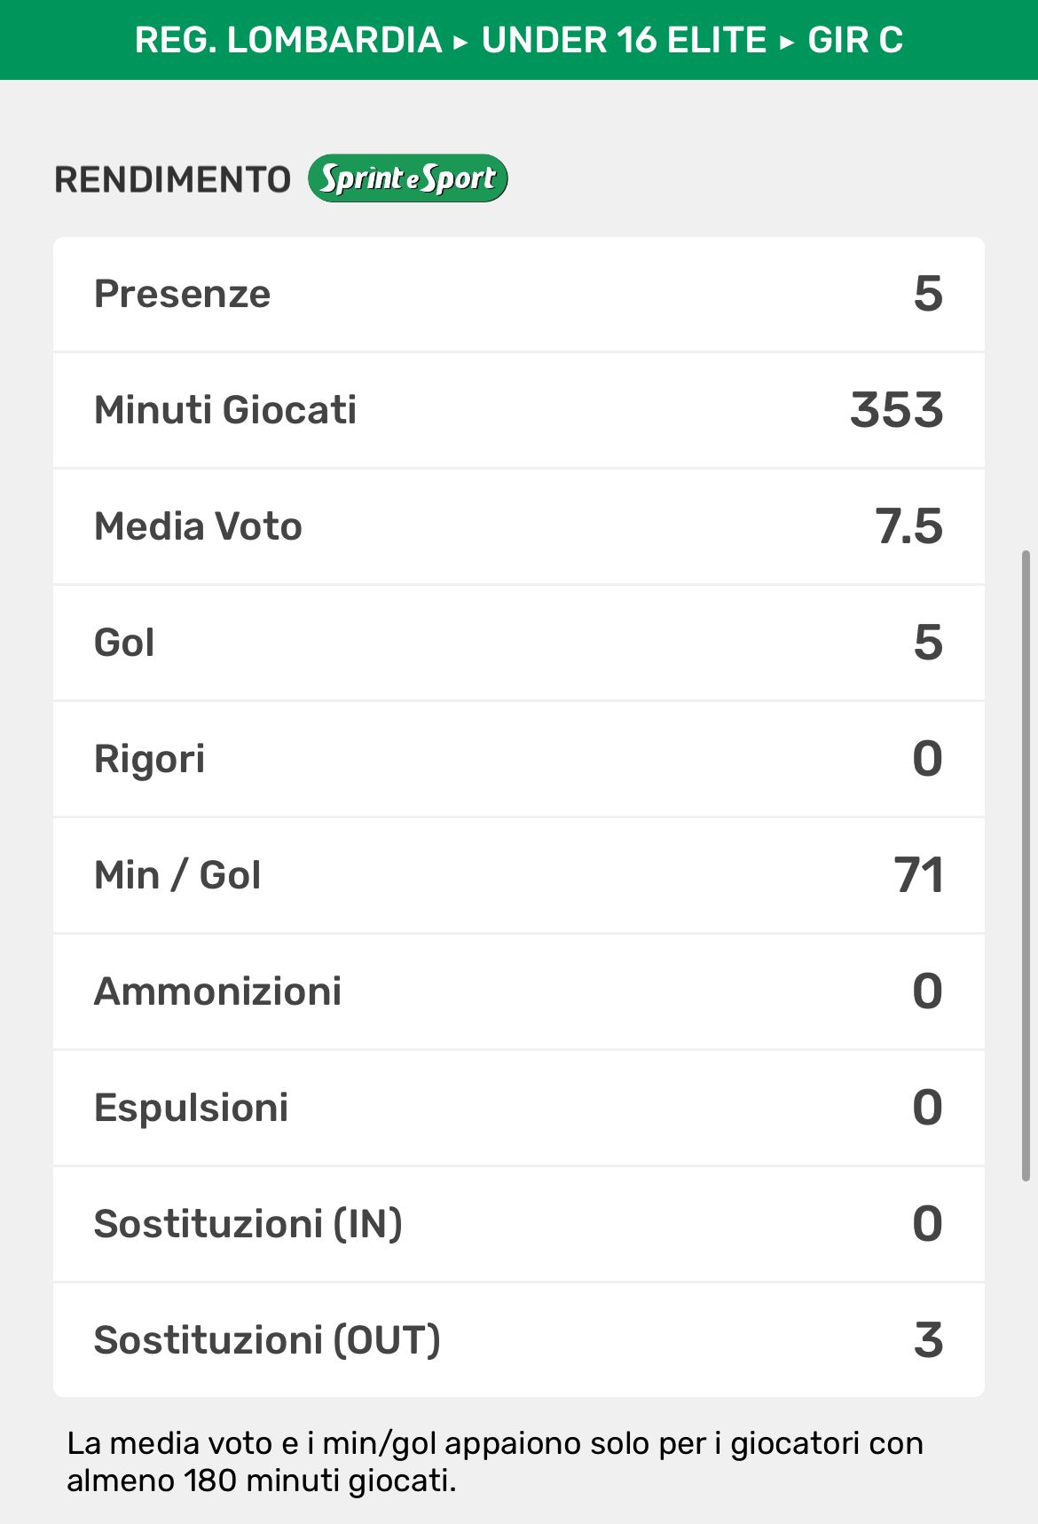The width and height of the screenshot is (1038, 1524).
Task: Tap GIR C in the green header
Action: tap(855, 41)
